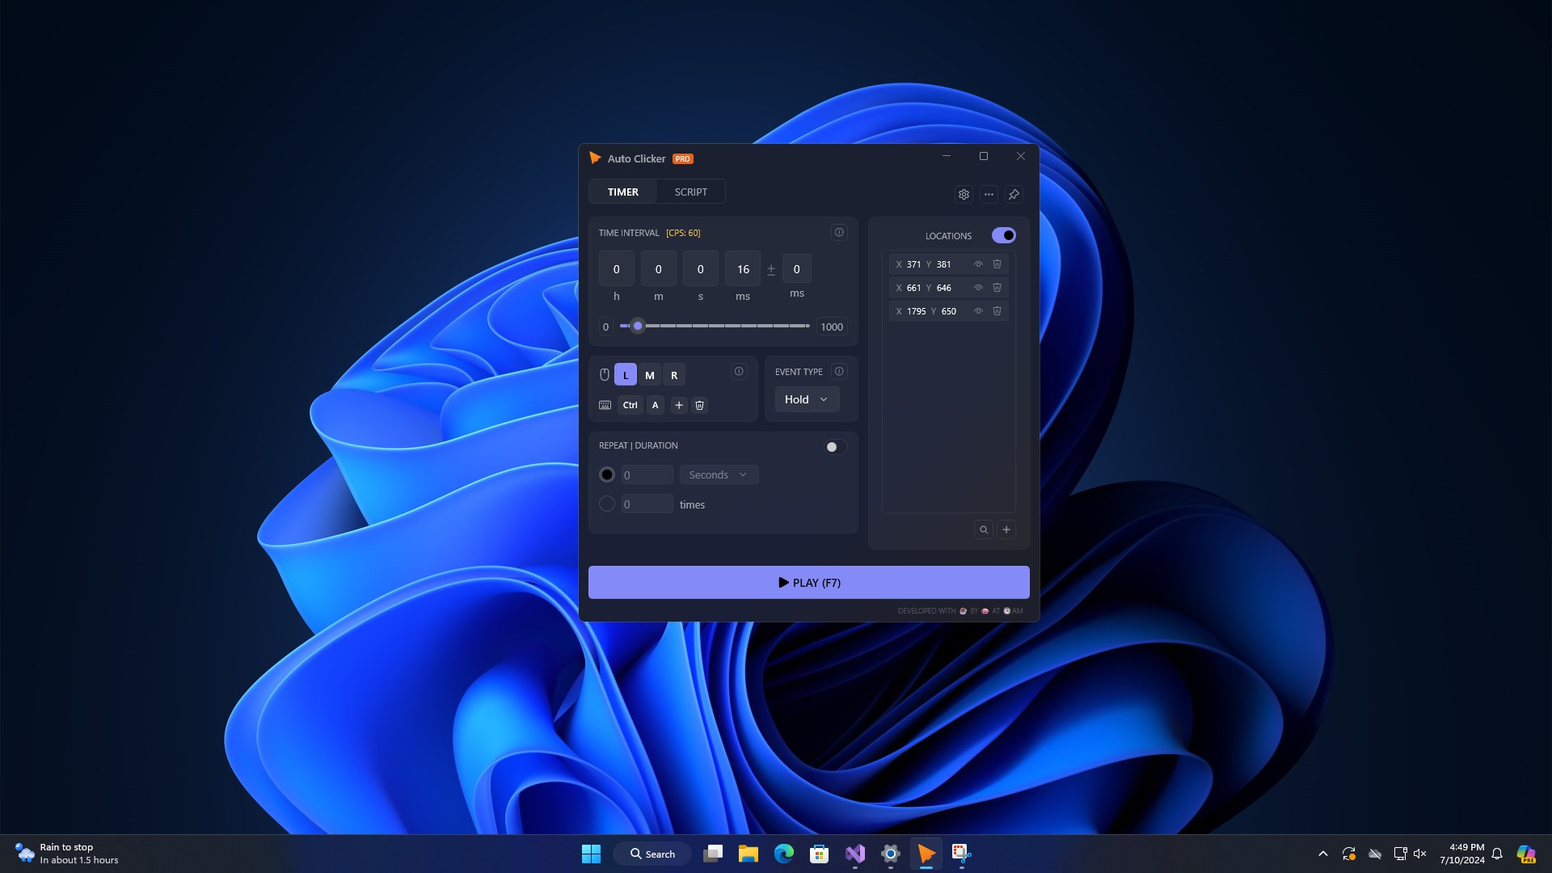The image size is (1552, 873).
Task: Delete the key combo using trash icon
Action: pyautogui.click(x=699, y=405)
